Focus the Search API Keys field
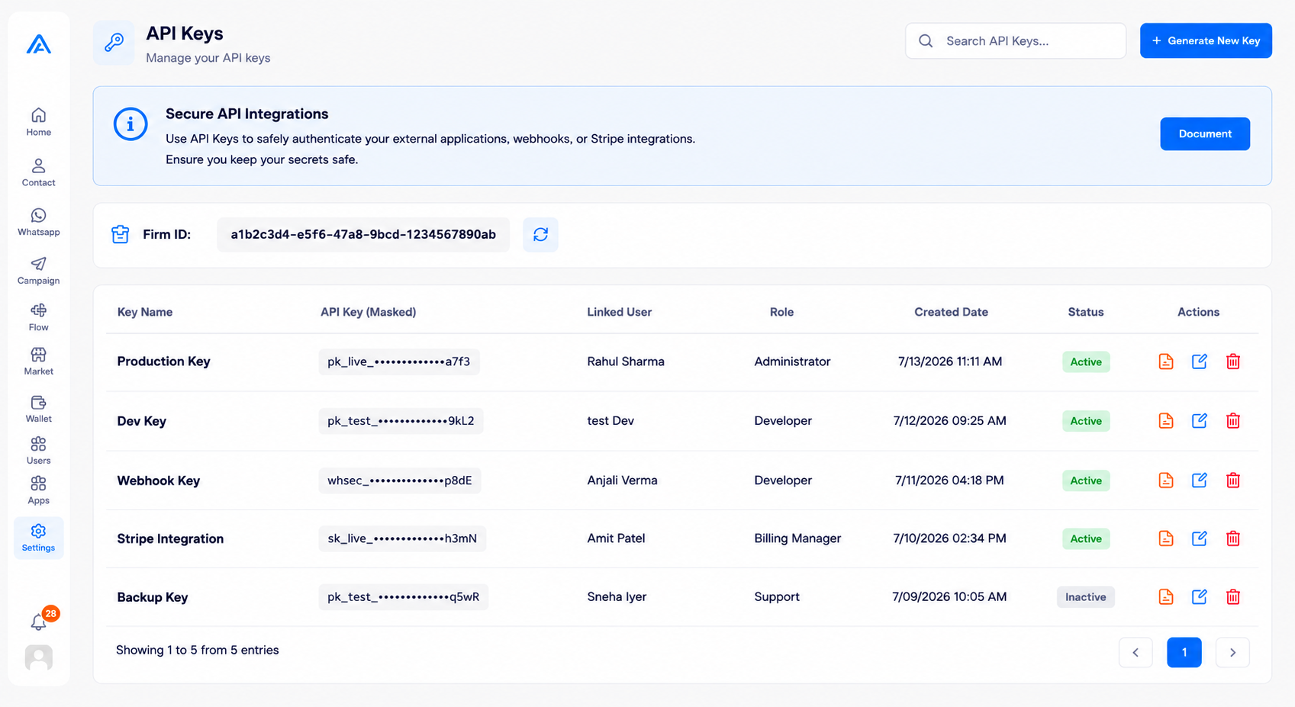Screen dimensions: 1295x707 (1016, 40)
